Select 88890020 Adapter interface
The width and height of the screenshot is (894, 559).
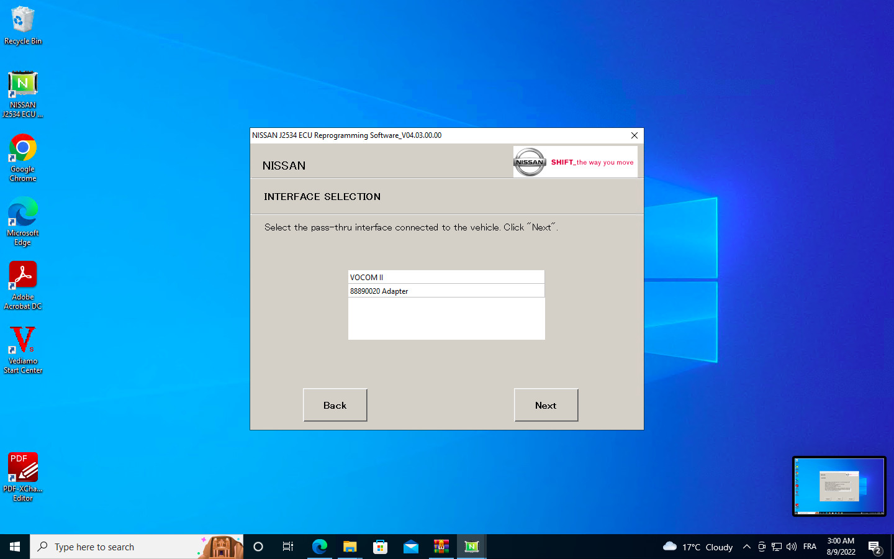(x=446, y=291)
